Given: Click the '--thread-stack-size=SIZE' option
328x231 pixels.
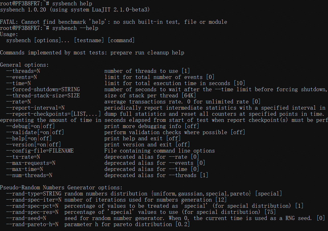Looking at the screenshot, I should (43, 96).
